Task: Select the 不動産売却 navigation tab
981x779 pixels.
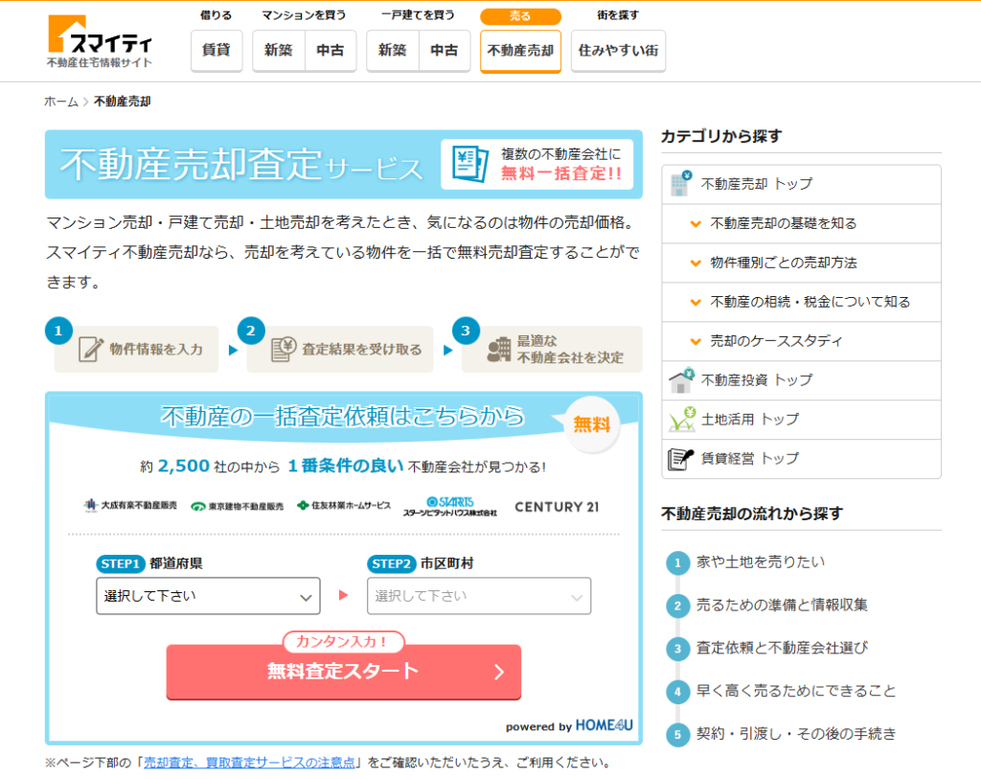Action: (520, 51)
